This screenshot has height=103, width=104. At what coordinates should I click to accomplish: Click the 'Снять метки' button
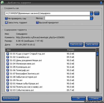(x=92, y=44)
